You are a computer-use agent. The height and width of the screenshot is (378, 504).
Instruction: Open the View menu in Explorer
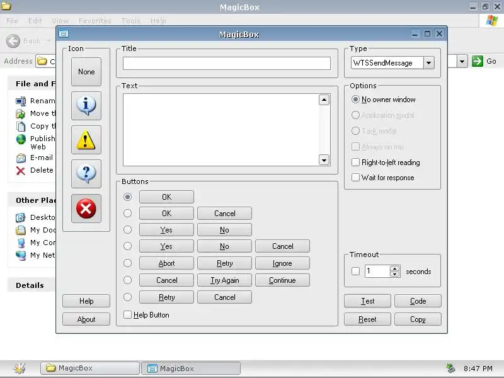pyautogui.click(x=60, y=21)
